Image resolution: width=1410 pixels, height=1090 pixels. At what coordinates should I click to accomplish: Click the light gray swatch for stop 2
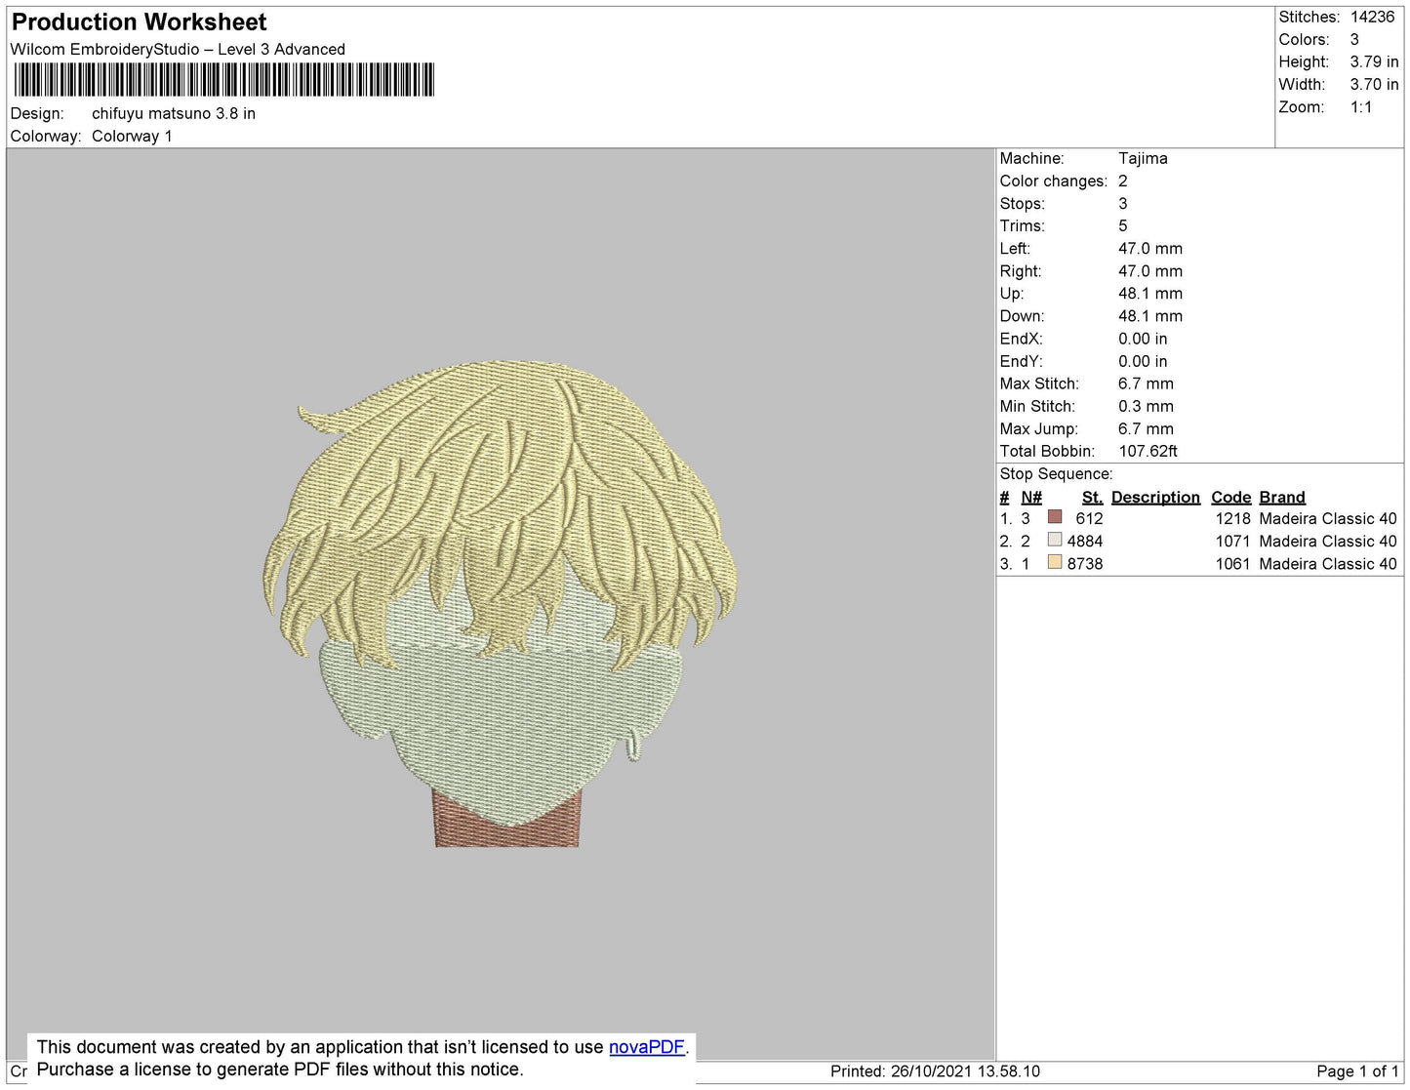(1054, 540)
